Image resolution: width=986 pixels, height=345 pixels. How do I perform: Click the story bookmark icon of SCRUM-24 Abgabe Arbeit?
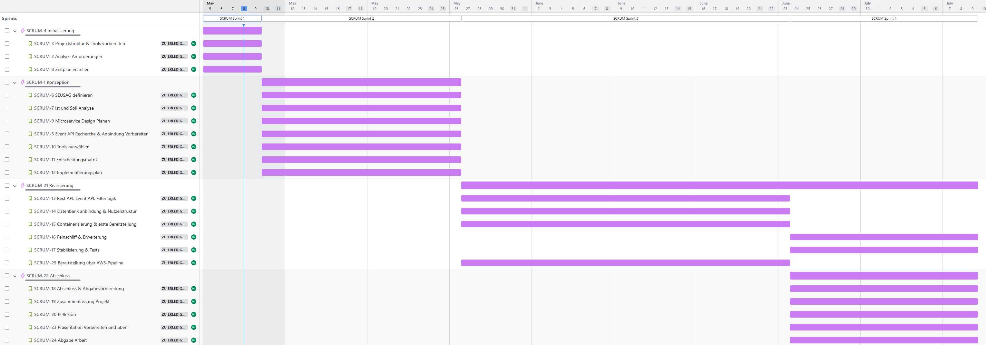pos(30,340)
